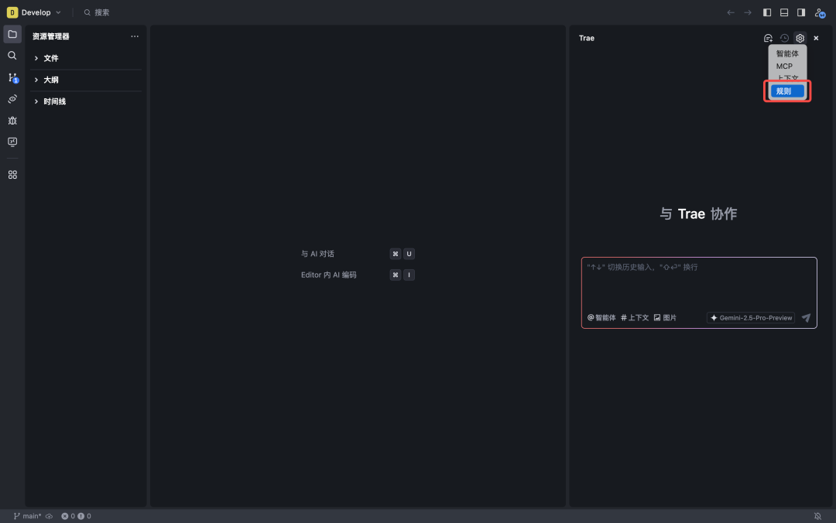Choose MCP in the settings dropdown
Screen dimensions: 836x523
[x=785, y=67]
